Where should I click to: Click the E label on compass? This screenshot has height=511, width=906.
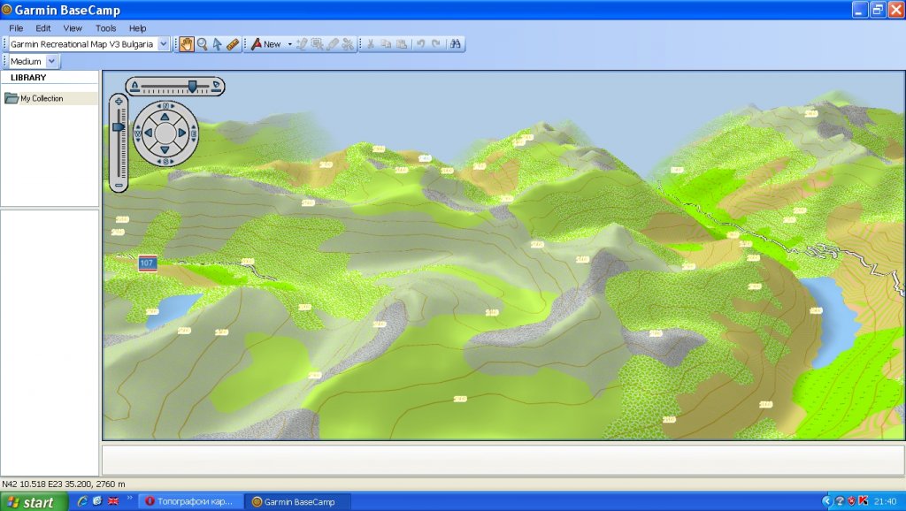(x=194, y=133)
